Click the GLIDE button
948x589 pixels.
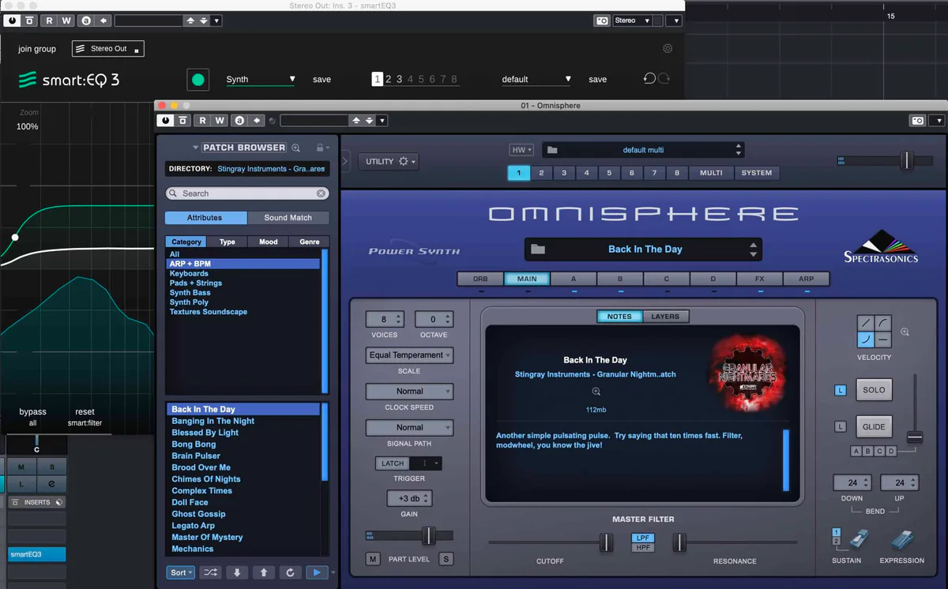[874, 426]
